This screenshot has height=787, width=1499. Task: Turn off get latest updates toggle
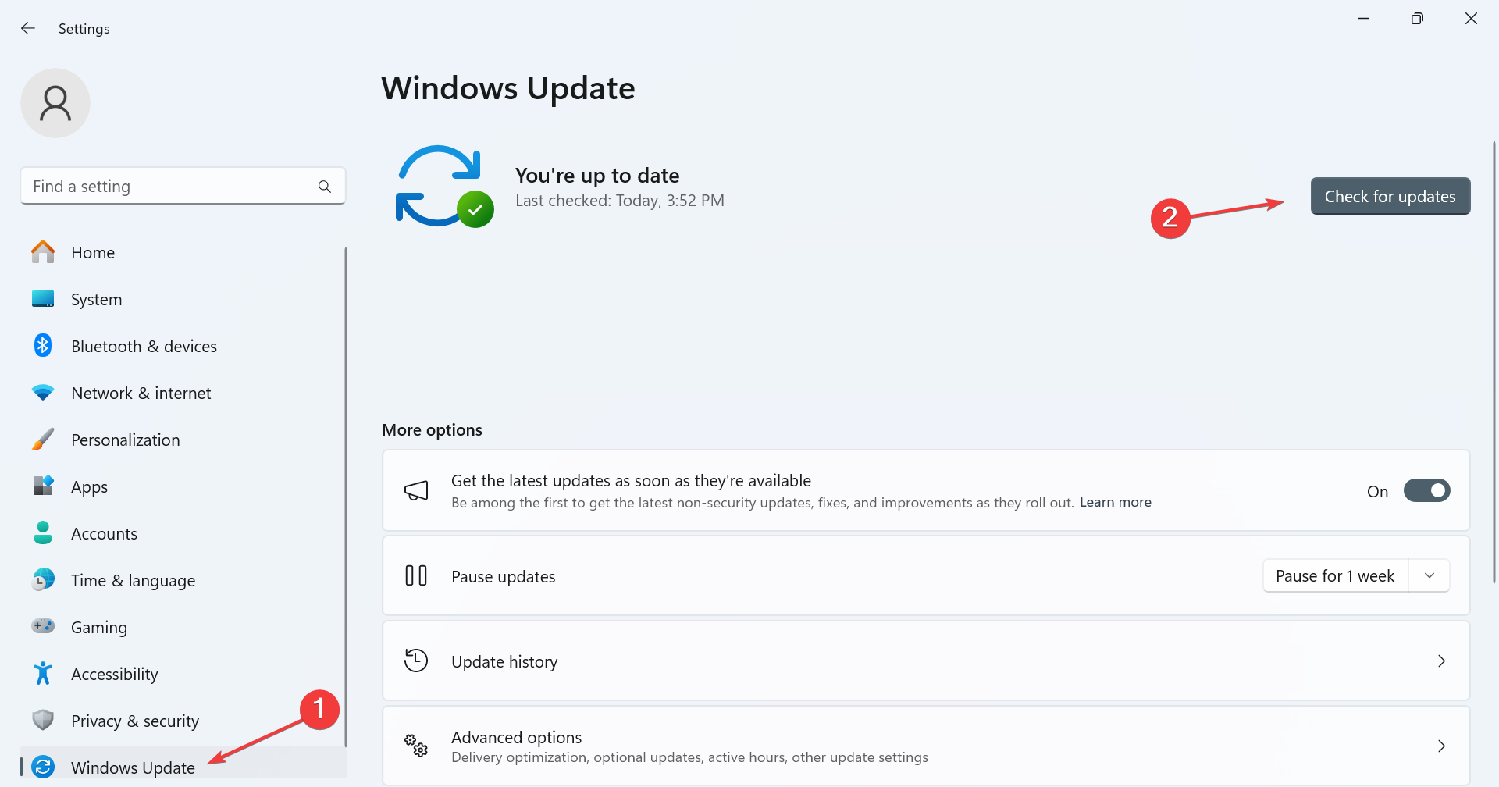(1426, 491)
